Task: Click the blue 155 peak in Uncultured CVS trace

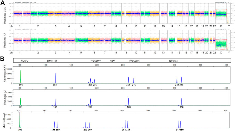Action: pos(55,78)
